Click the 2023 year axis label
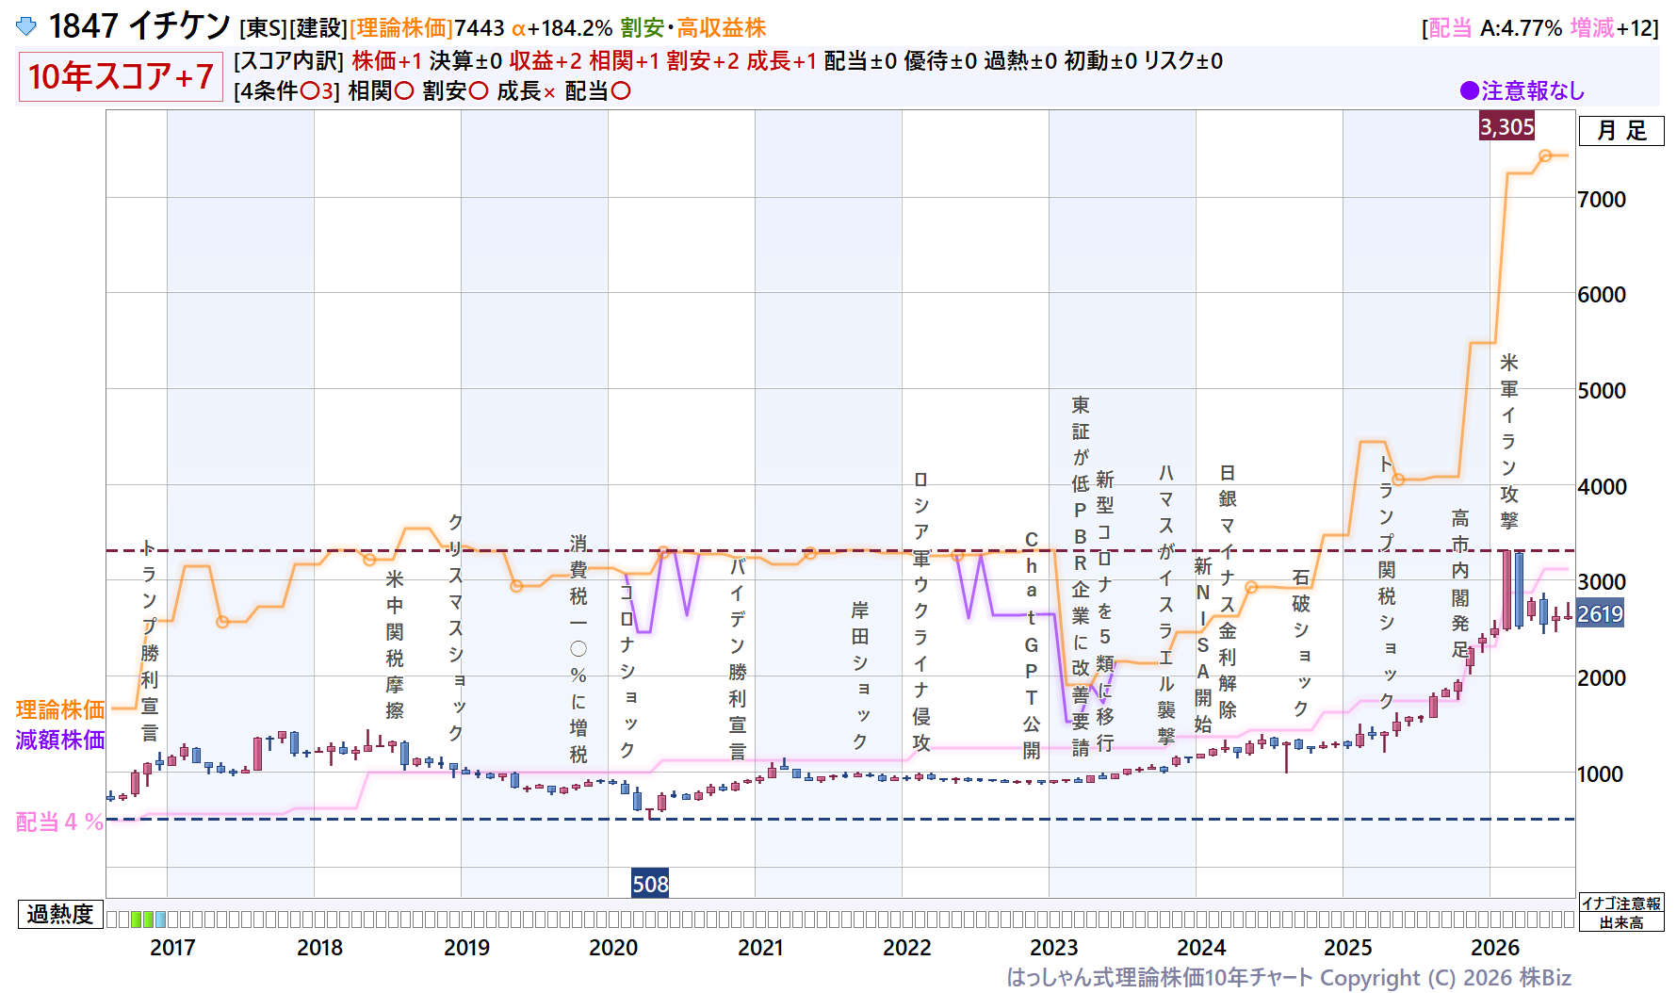The image size is (1677, 993). coord(1054,948)
